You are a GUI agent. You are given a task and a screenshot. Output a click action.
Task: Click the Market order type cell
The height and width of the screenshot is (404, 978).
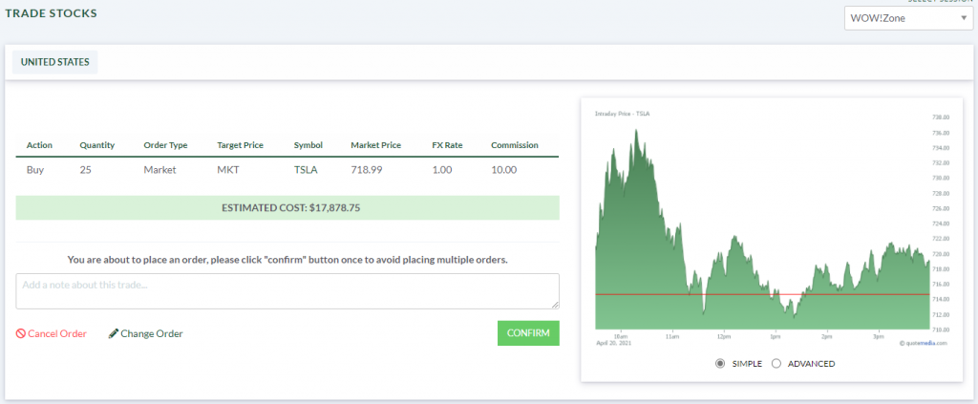[159, 169]
